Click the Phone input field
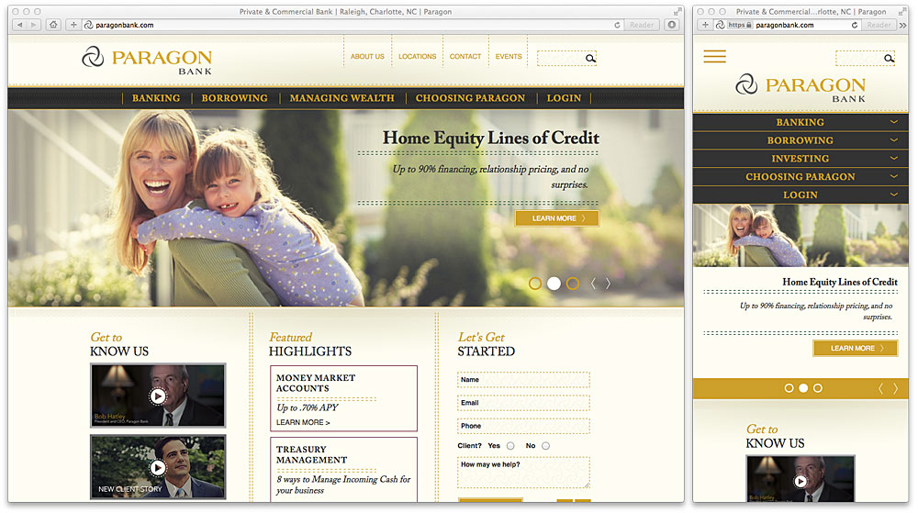Image resolution: width=918 pixels, height=513 pixels. point(523,426)
